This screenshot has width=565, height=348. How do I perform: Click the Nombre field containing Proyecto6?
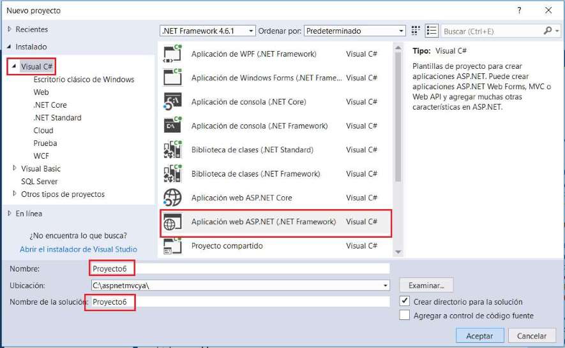[x=240, y=268]
